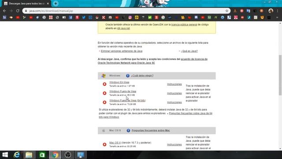Open the Windows Fuera de línea download link

click(122, 91)
